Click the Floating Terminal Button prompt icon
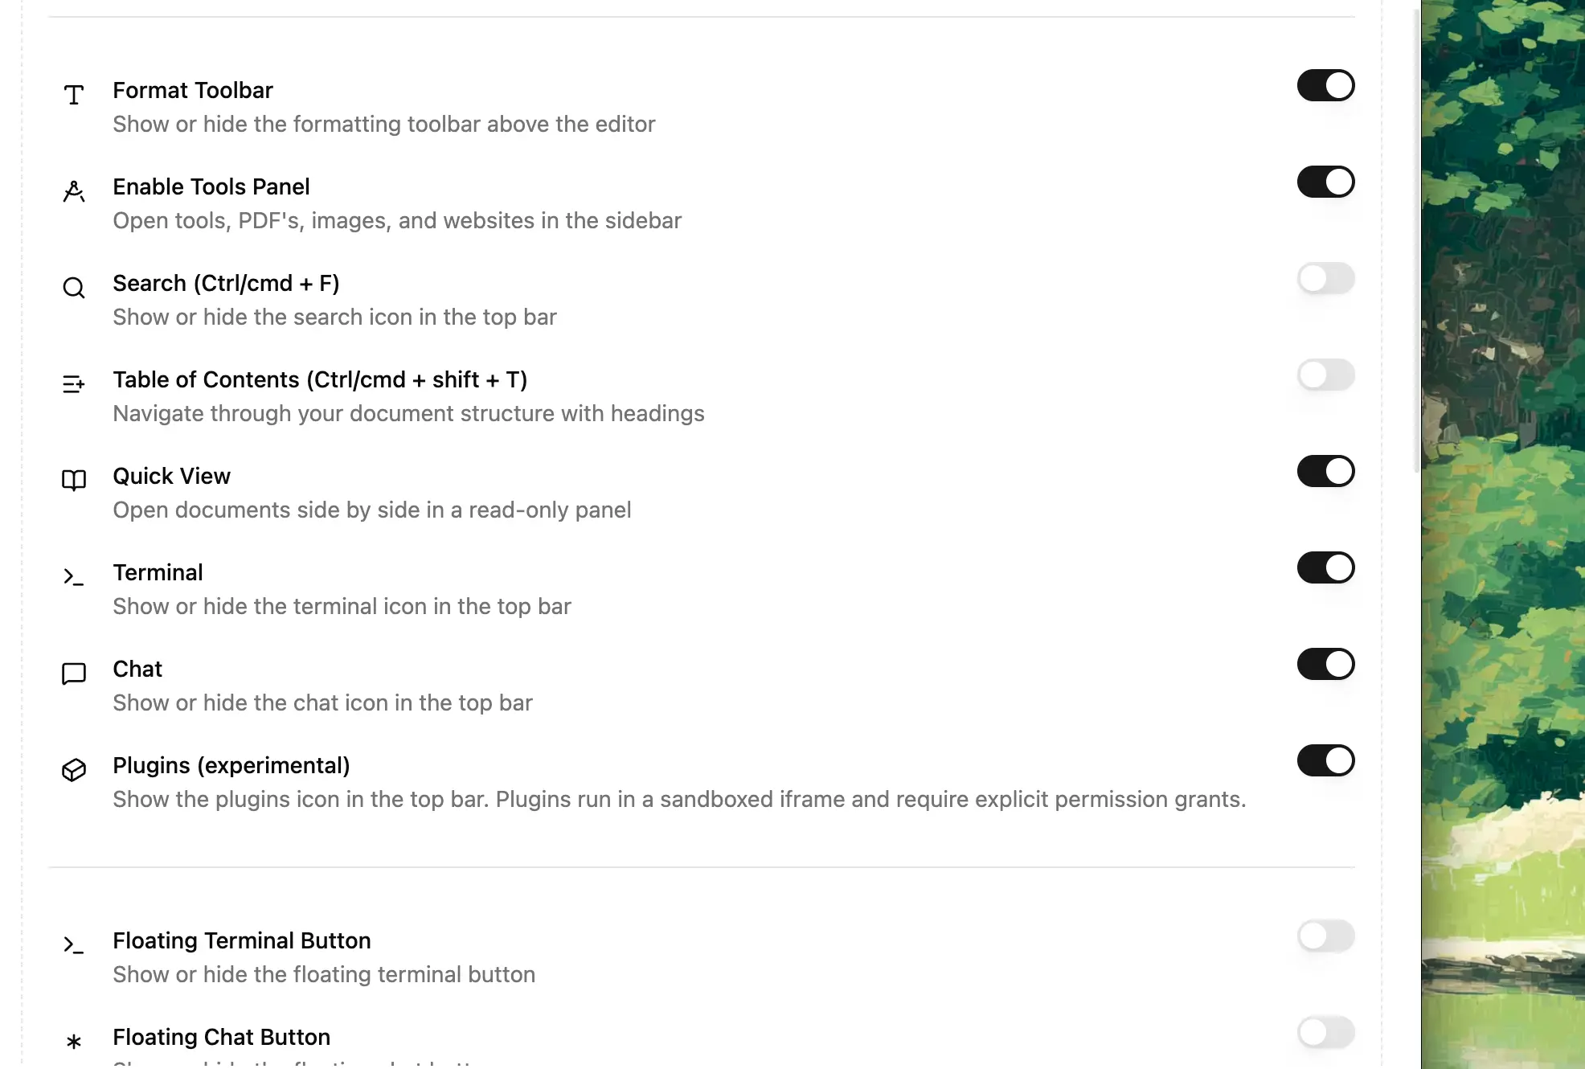The image size is (1585, 1069). pyautogui.click(x=74, y=945)
